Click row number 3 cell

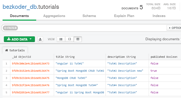[6, 78]
